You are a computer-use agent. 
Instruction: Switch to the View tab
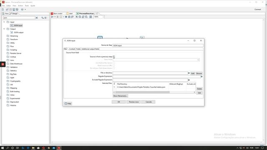coord(5,13)
